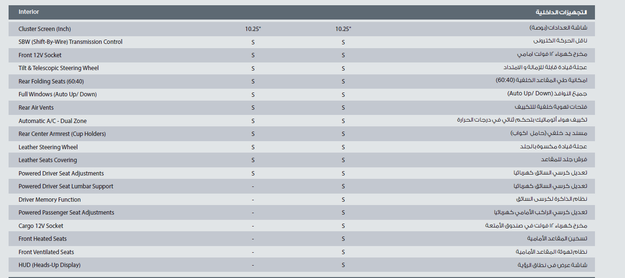625x278 pixels.
Task: Select the Cluster Screen (Inch) row label
Action: 44,29
